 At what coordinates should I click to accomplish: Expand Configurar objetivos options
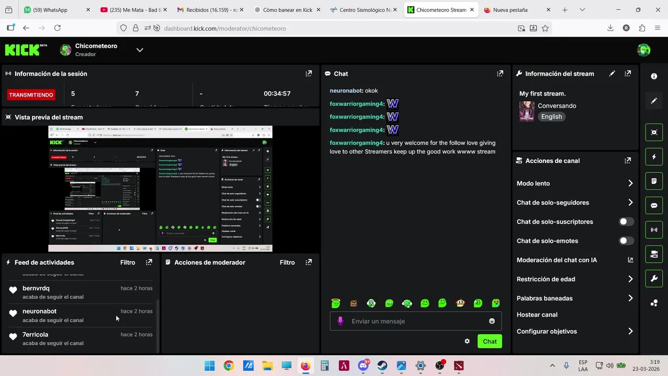630,331
